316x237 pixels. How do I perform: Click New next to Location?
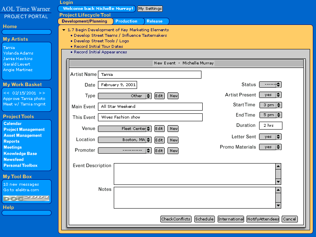click(173, 140)
